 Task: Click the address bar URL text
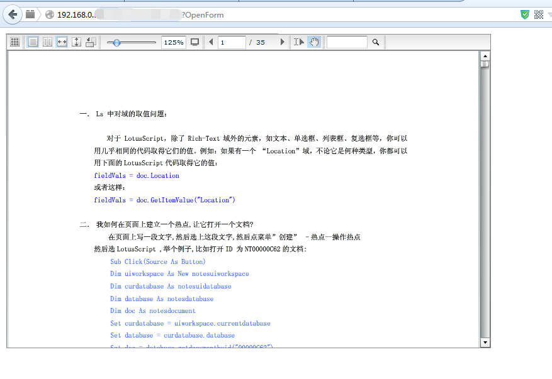coord(140,14)
